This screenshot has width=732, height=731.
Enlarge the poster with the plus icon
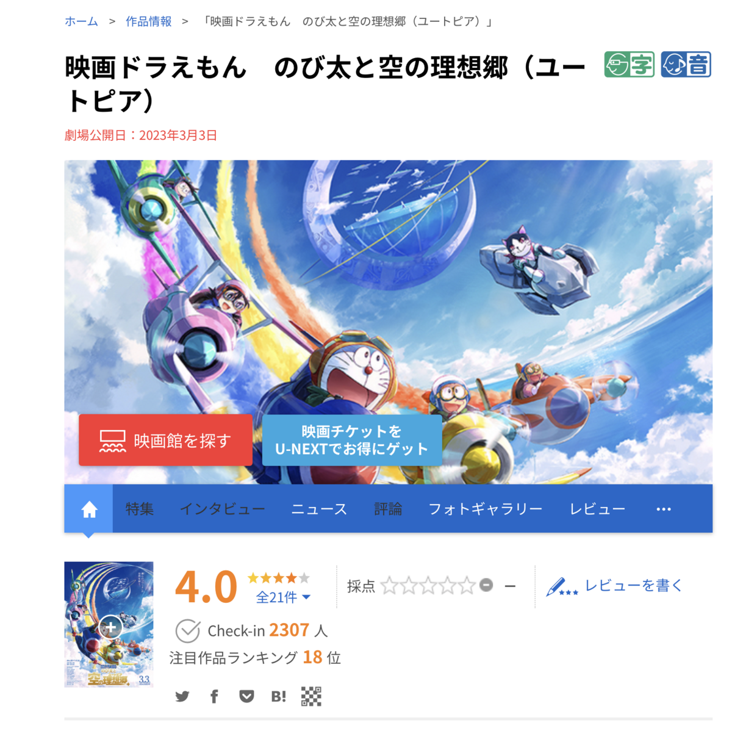(x=110, y=627)
